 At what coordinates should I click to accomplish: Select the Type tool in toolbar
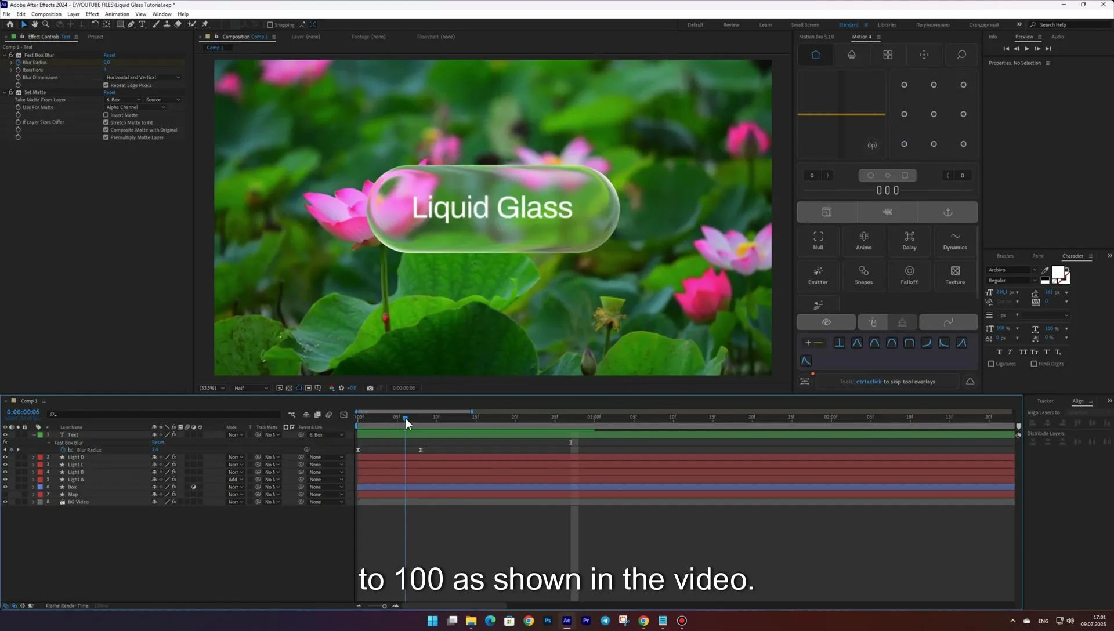142,24
